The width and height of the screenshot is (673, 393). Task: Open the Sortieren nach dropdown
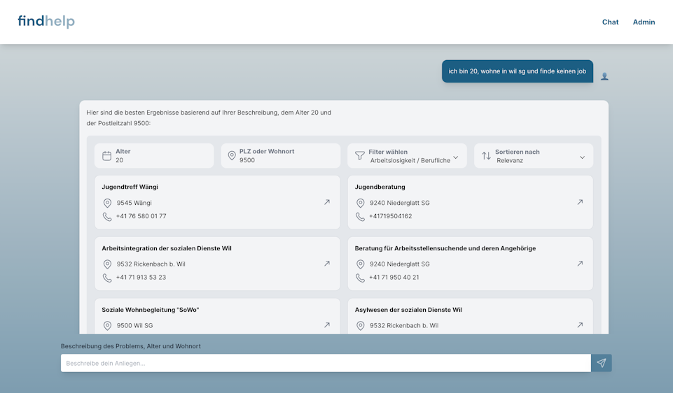582,157
